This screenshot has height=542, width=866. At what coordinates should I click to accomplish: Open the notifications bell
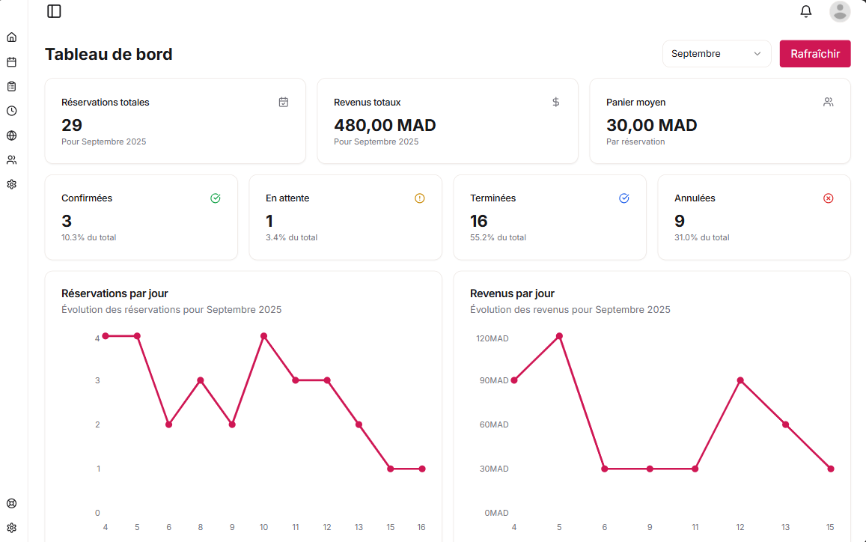point(806,11)
